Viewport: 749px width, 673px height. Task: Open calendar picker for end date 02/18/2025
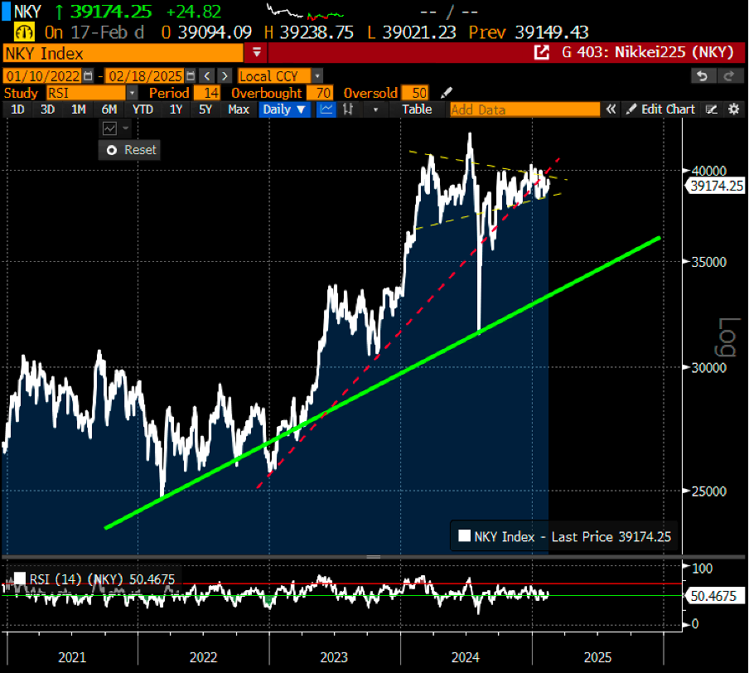click(190, 76)
